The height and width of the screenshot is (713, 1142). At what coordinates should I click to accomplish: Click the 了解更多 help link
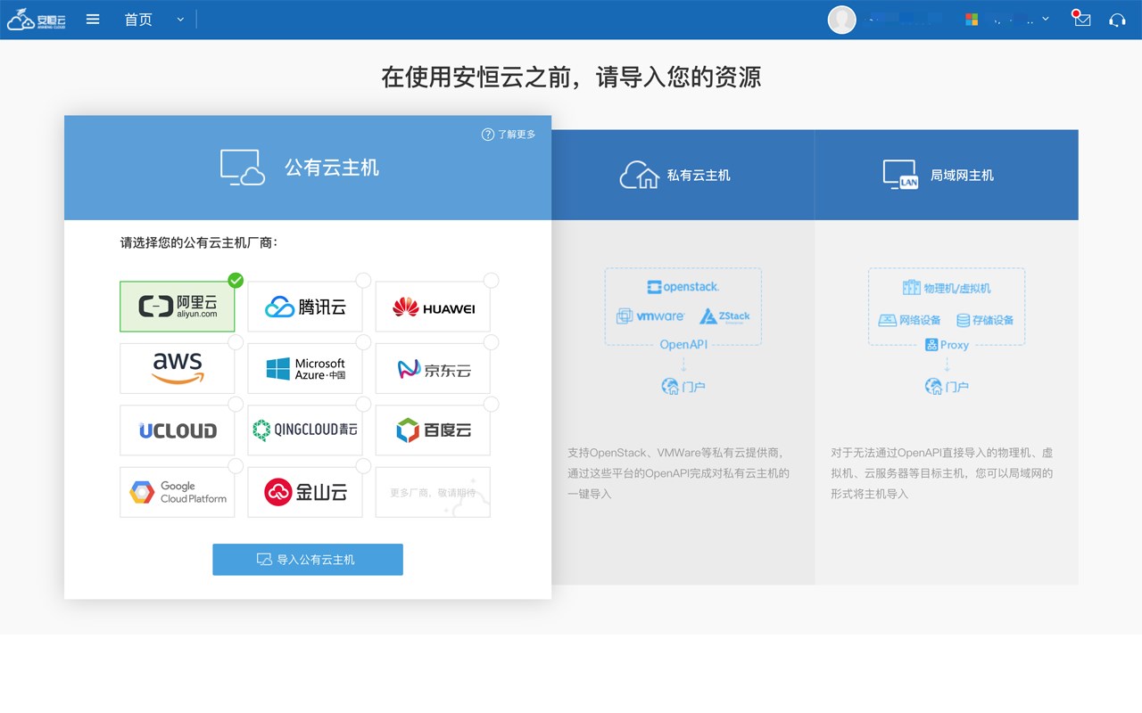pyautogui.click(x=516, y=135)
